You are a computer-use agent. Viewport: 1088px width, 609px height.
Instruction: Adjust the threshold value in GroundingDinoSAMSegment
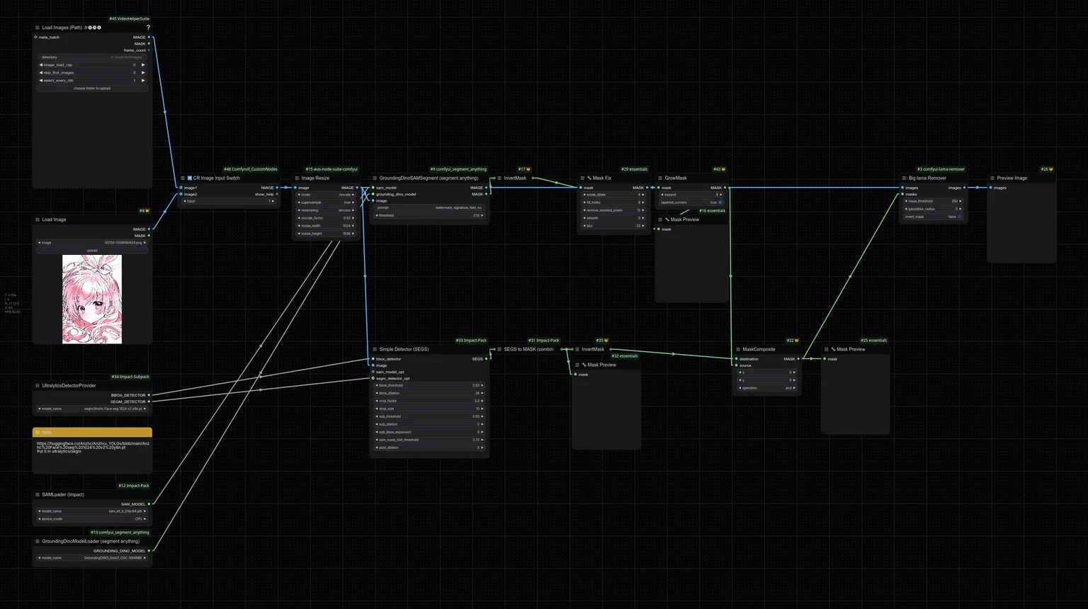coord(429,216)
